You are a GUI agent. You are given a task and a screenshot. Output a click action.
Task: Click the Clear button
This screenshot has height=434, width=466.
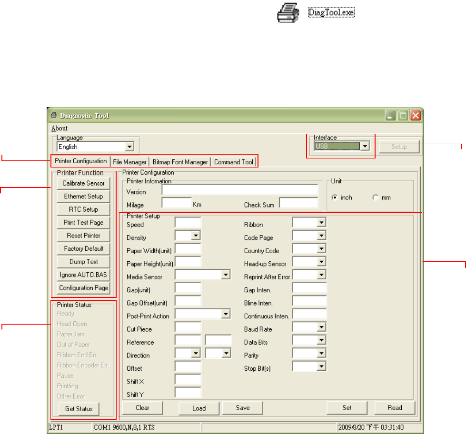(x=143, y=408)
